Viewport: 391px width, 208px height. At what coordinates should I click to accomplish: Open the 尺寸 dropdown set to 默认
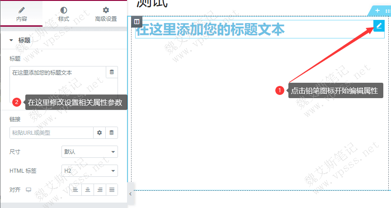90,151
